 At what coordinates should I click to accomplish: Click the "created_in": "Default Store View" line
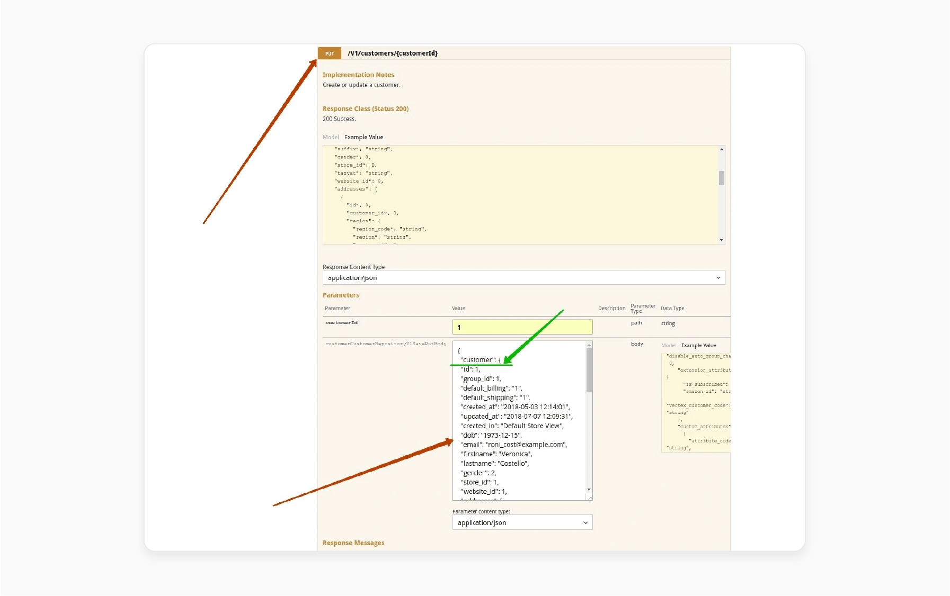(512, 426)
